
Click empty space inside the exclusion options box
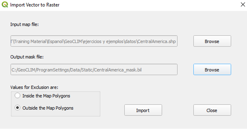pyautogui.click(x=87, y=102)
